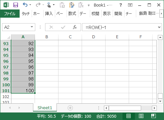
Task: Select column C header
Action: click(70, 37)
